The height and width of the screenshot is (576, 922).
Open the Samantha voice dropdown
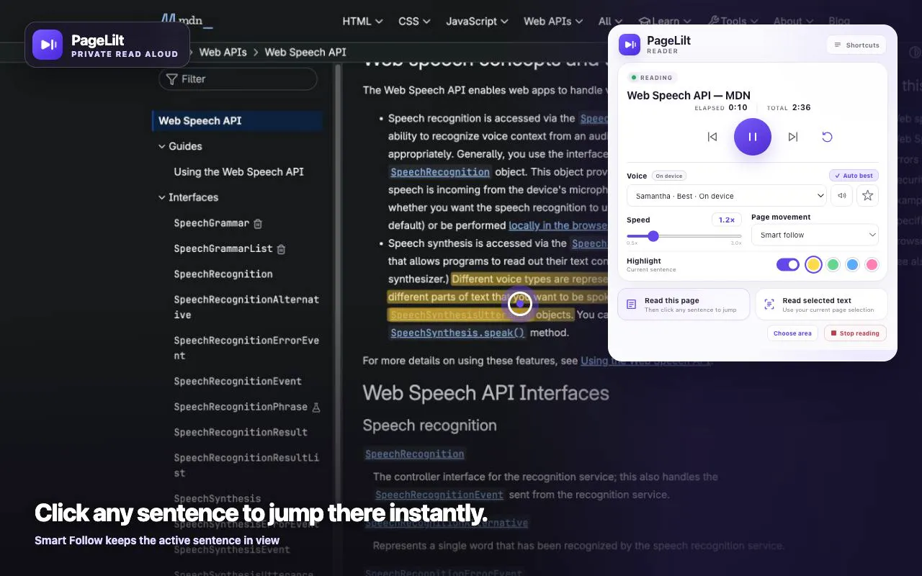click(727, 196)
